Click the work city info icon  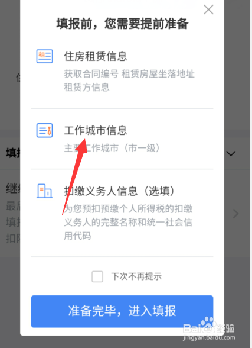(44, 130)
